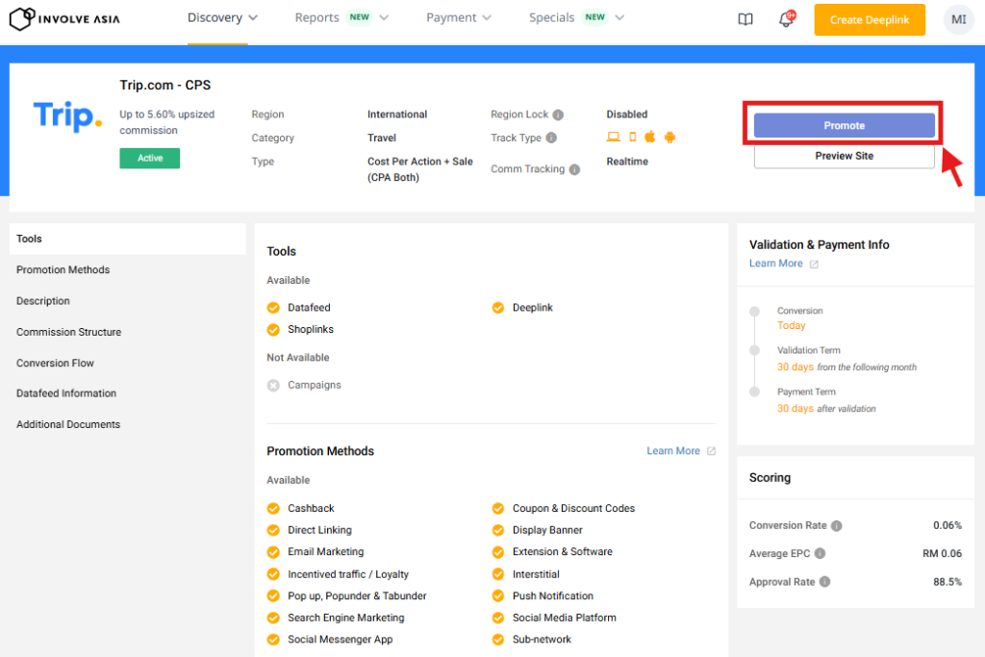985x657 pixels.
Task: Open the notifications bell icon
Action: point(786,20)
